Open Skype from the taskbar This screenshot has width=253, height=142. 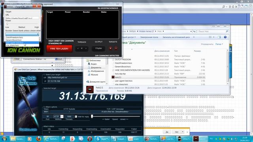point(102,138)
